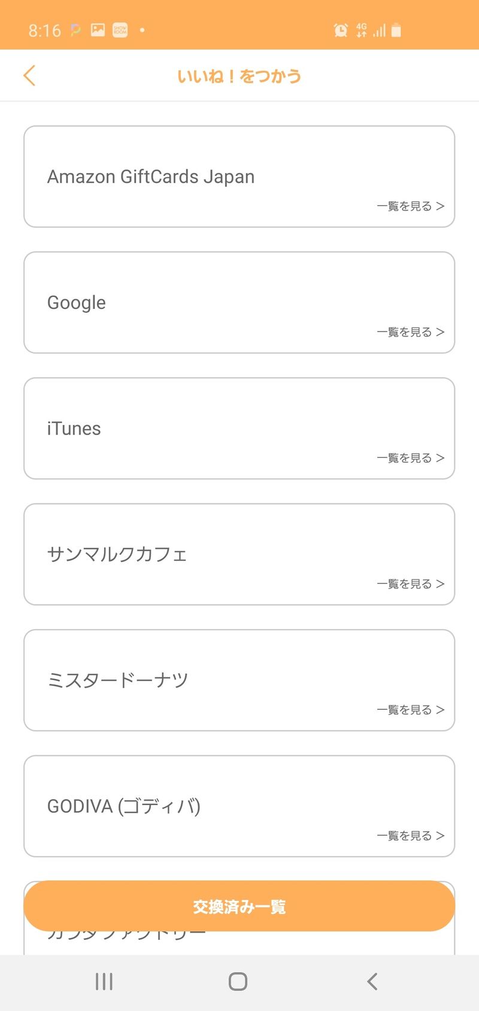
Task: Tap the image notification icon in status bar
Action: [98, 30]
